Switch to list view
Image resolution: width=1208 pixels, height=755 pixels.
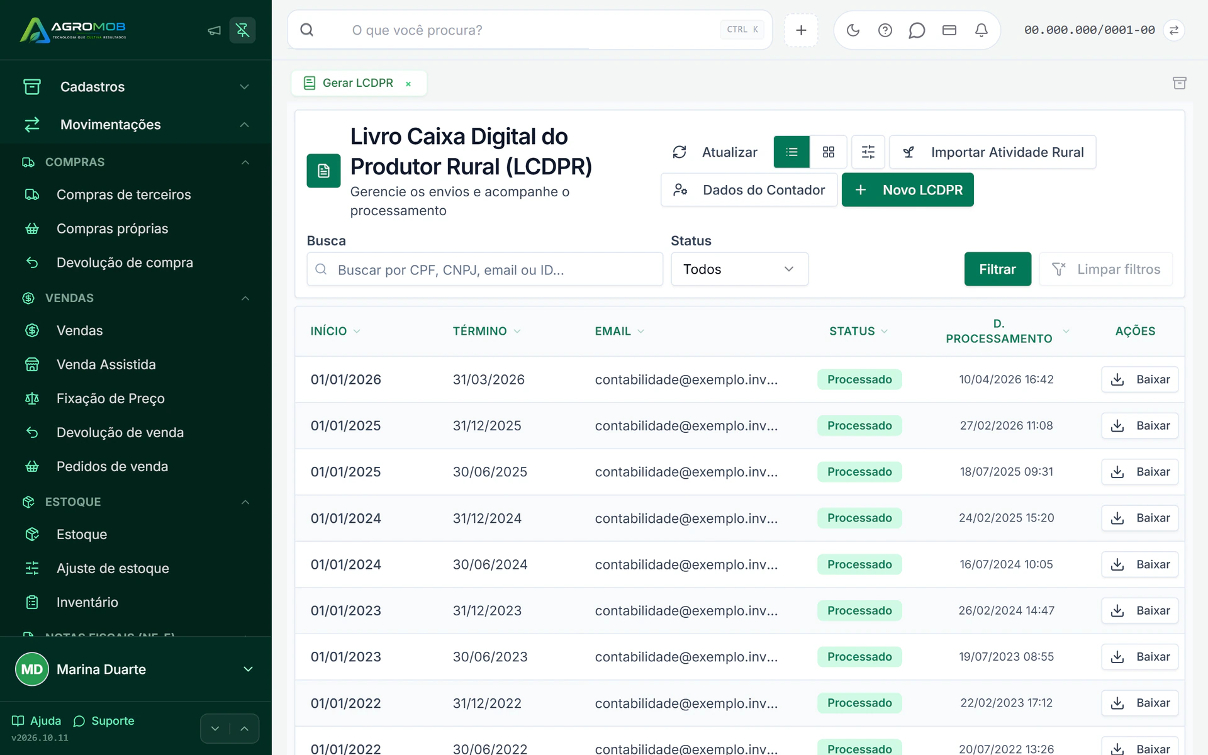click(x=791, y=152)
